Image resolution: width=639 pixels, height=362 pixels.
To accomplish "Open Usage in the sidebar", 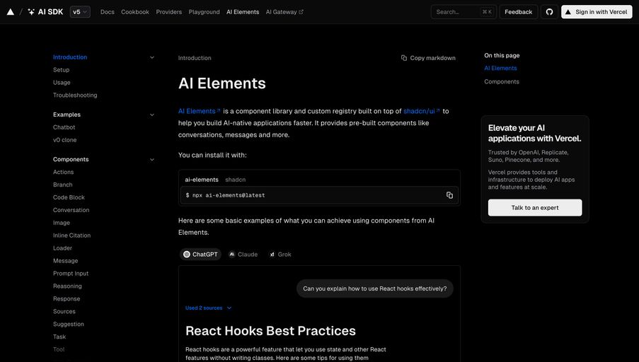I will coord(62,83).
